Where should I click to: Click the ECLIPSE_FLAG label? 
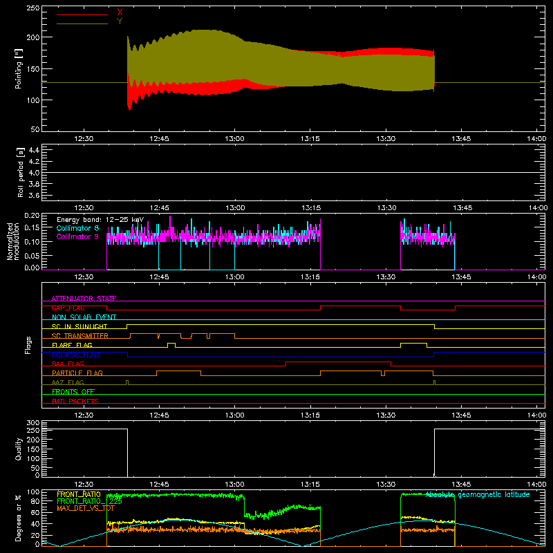click(75, 355)
